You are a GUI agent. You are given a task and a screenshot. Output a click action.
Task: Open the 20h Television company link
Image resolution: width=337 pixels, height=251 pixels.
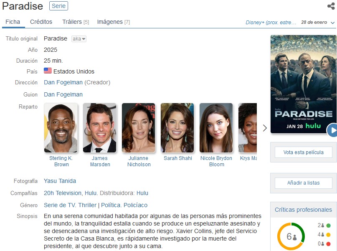coord(63,193)
